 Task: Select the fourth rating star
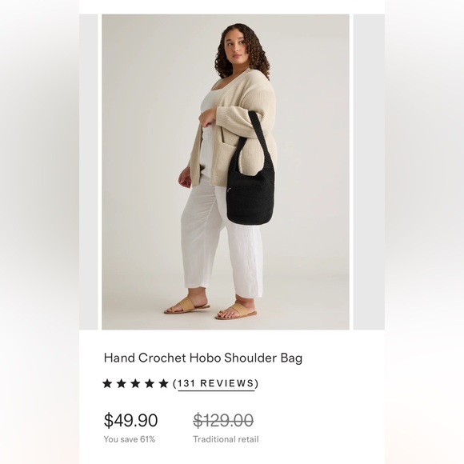pyautogui.click(x=150, y=384)
